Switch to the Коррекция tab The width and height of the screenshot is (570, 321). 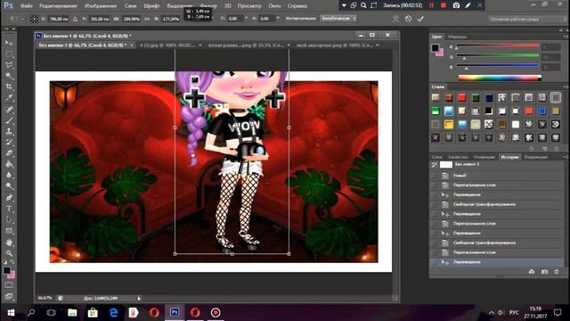click(x=536, y=157)
